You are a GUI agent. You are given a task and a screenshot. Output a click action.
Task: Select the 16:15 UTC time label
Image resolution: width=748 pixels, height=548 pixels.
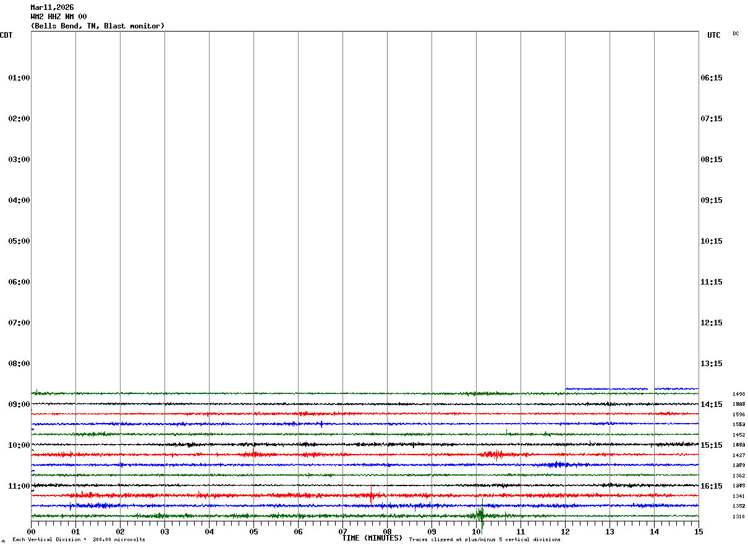[712, 486]
